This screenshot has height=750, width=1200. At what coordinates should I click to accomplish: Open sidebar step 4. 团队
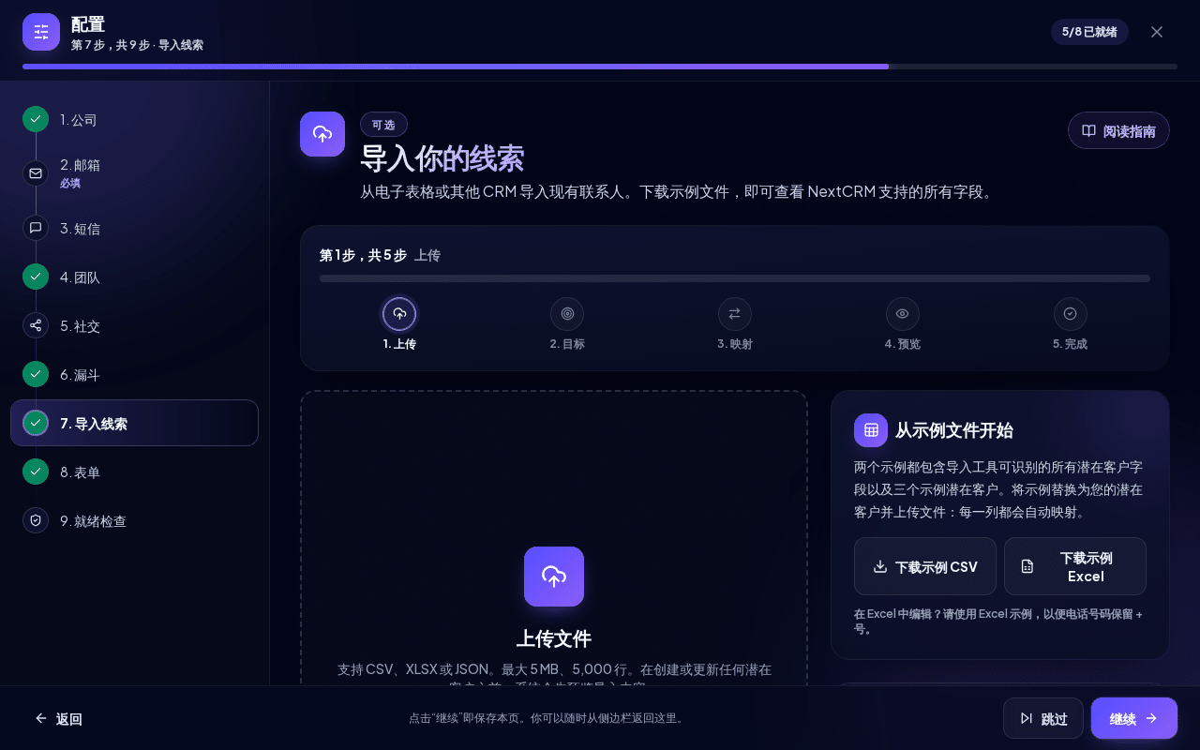pos(134,277)
